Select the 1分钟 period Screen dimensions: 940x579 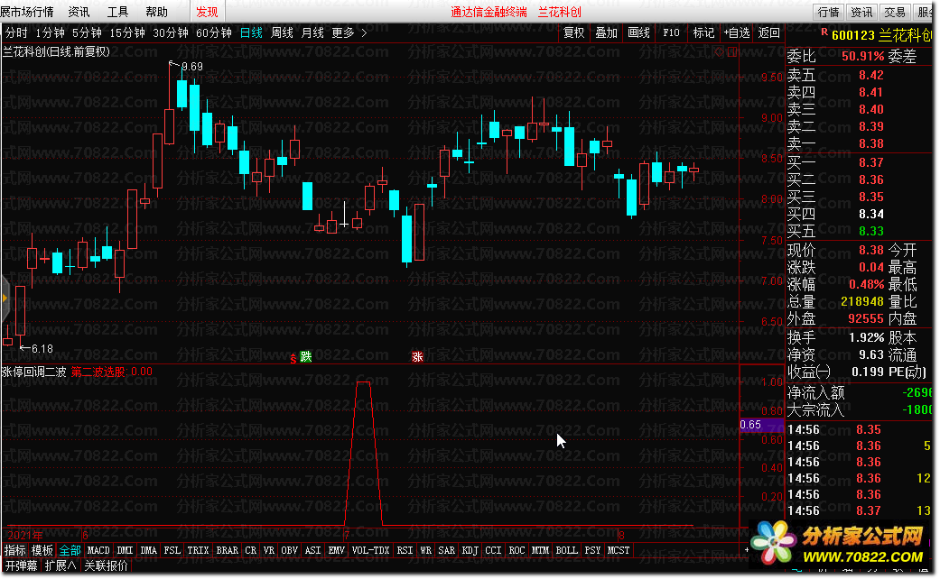pyautogui.click(x=51, y=33)
